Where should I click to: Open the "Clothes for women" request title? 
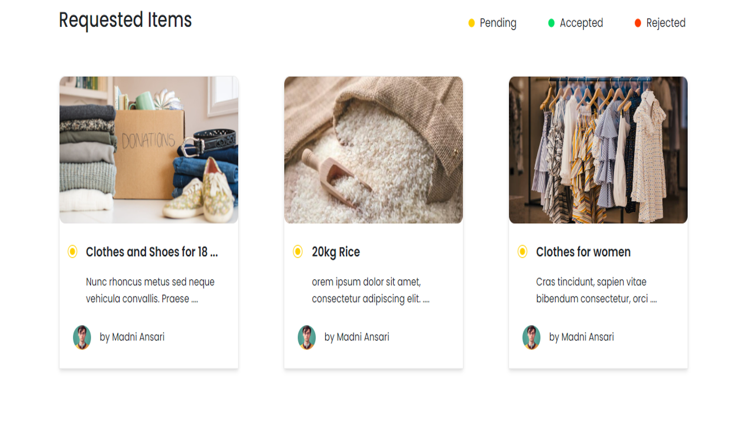[583, 252]
